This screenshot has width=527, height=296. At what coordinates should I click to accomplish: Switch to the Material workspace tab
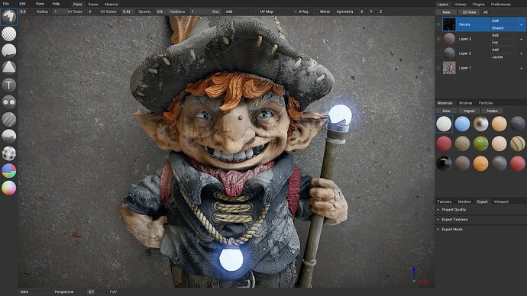coord(112,5)
